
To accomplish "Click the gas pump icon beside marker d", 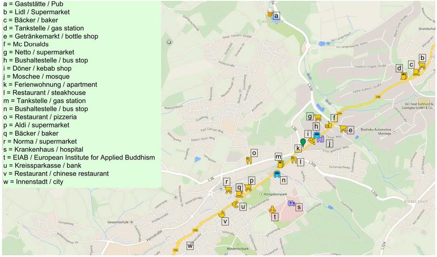I will (x=404, y=76).
